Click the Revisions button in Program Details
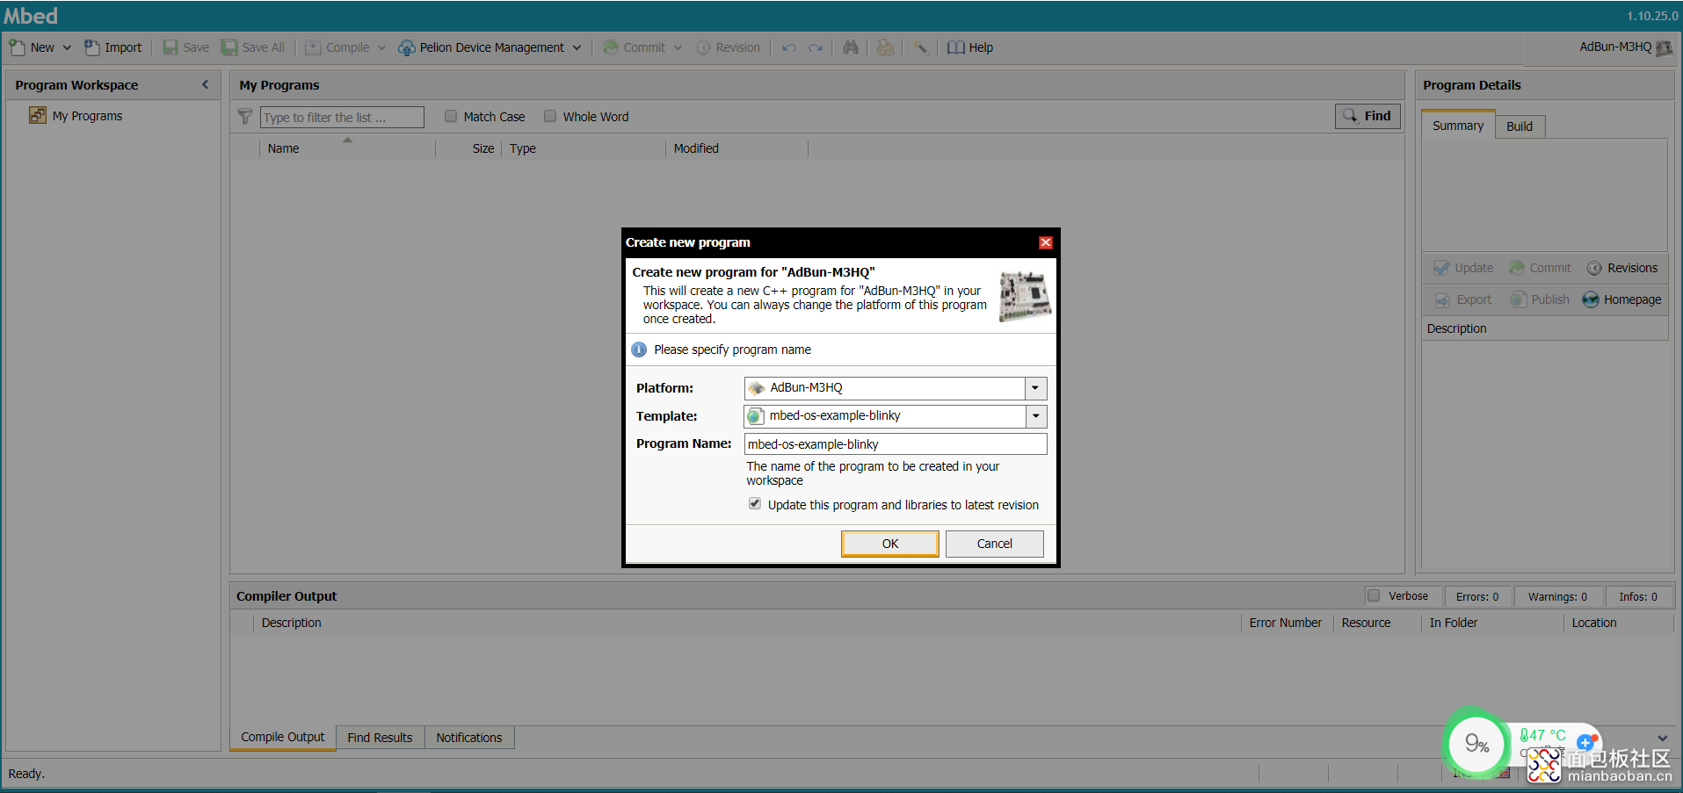This screenshot has height=793, width=1683. click(x=1622, y=268)
